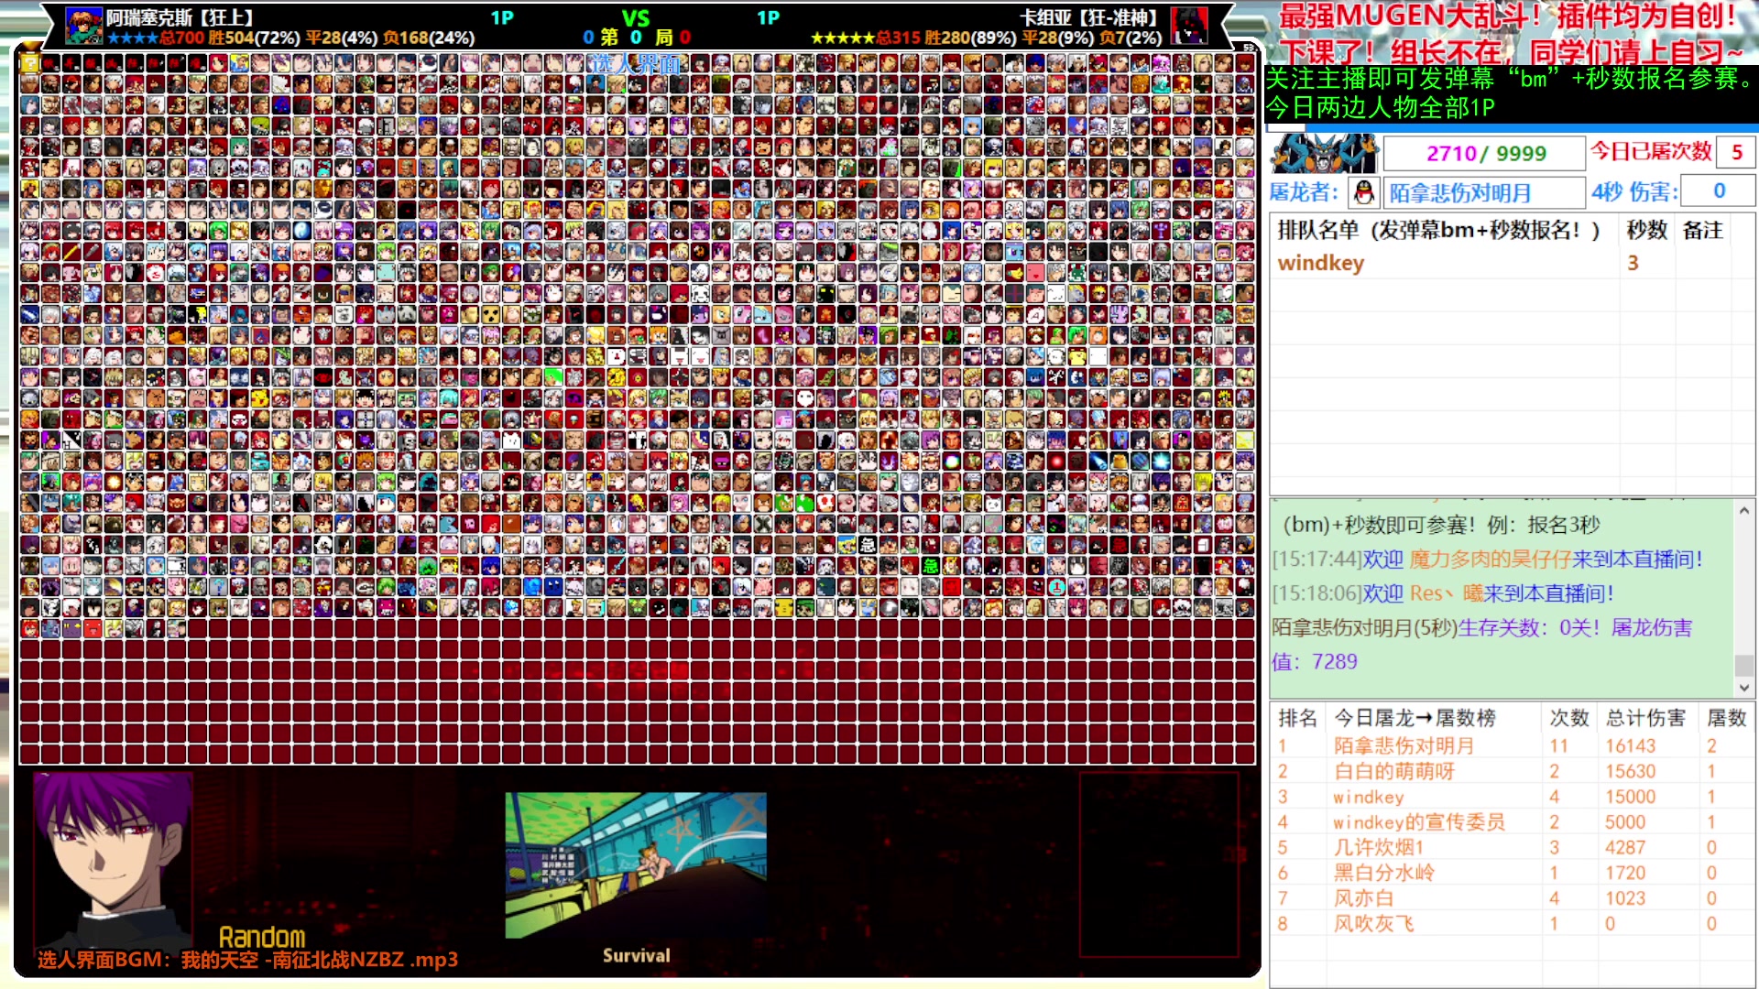Click the 秒数 column header in queue

[1646, 230]
